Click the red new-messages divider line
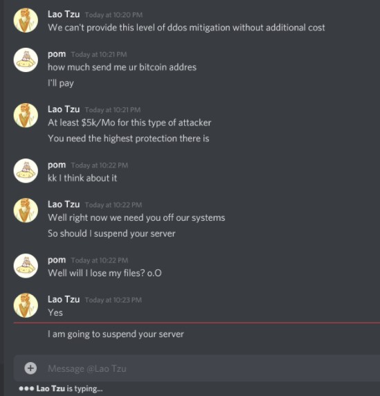The height and width of the screenshot is (396, 380). tap(197, 323)
